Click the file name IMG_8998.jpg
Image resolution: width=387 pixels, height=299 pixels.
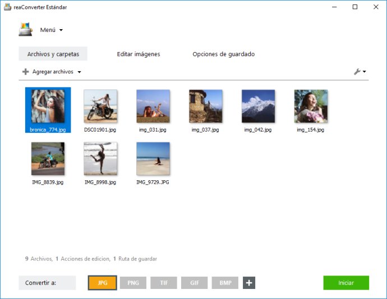[100, 182]
